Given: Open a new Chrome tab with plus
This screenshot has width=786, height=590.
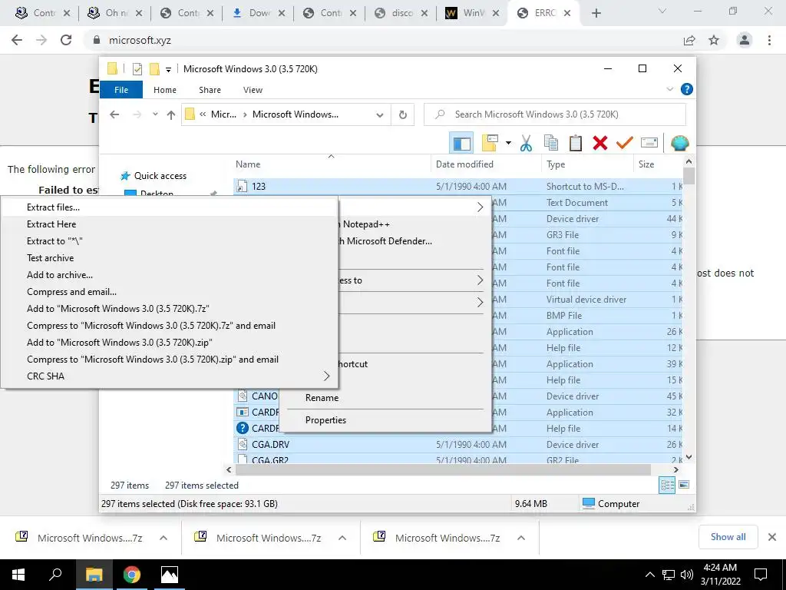Looking at the screenshot, I should [x=596, y=13].
